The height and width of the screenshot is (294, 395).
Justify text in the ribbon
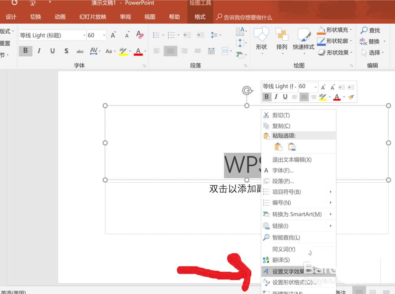pyautogui.click(x=198, y=51)
